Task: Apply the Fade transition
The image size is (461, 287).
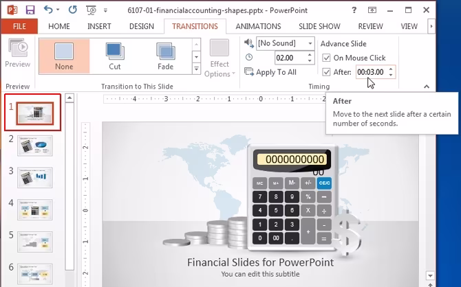Action: 166,56
